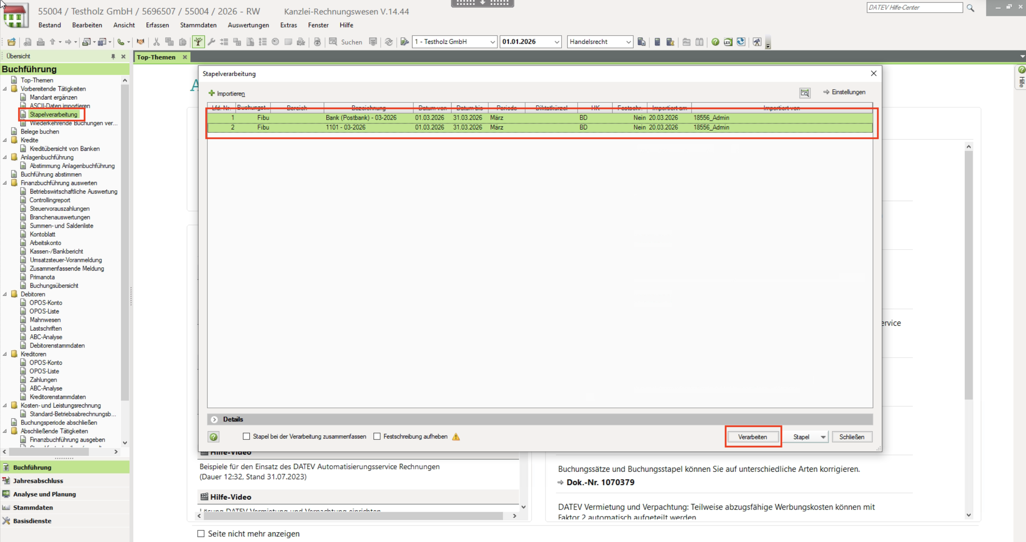Click the clipboard paste icon
Screen dimensions: 1026x542
tap(183, 42)
